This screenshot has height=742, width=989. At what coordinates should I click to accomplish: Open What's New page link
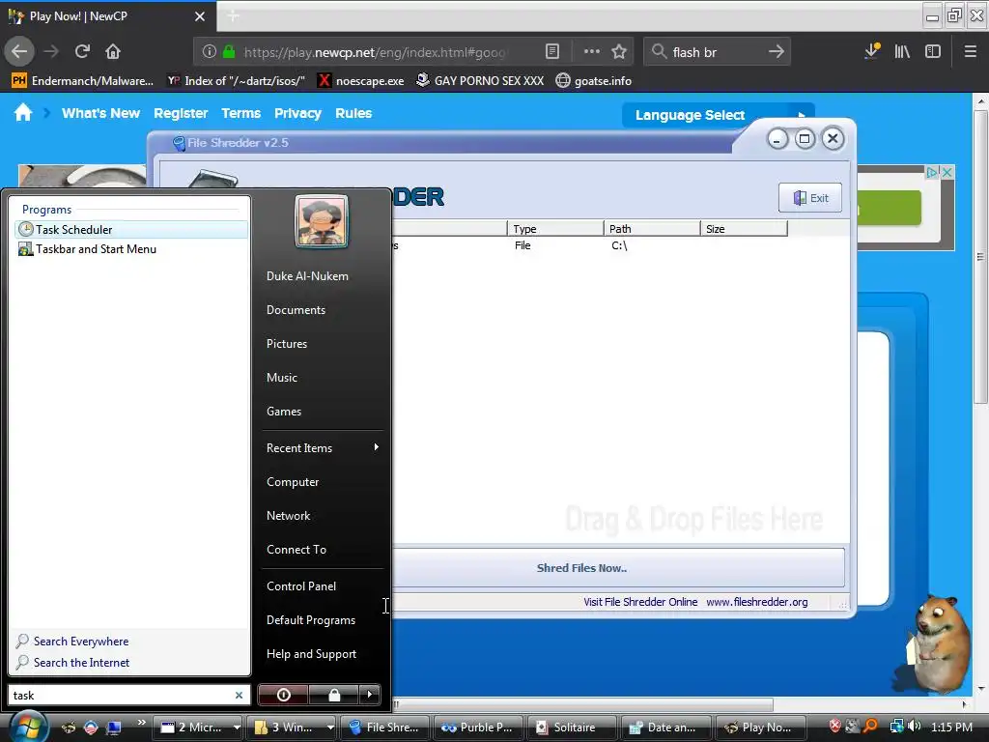100,114
